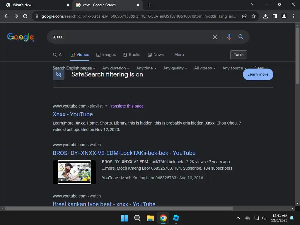
Task: Click the scroll right arrow
Action: pos(293,209)
